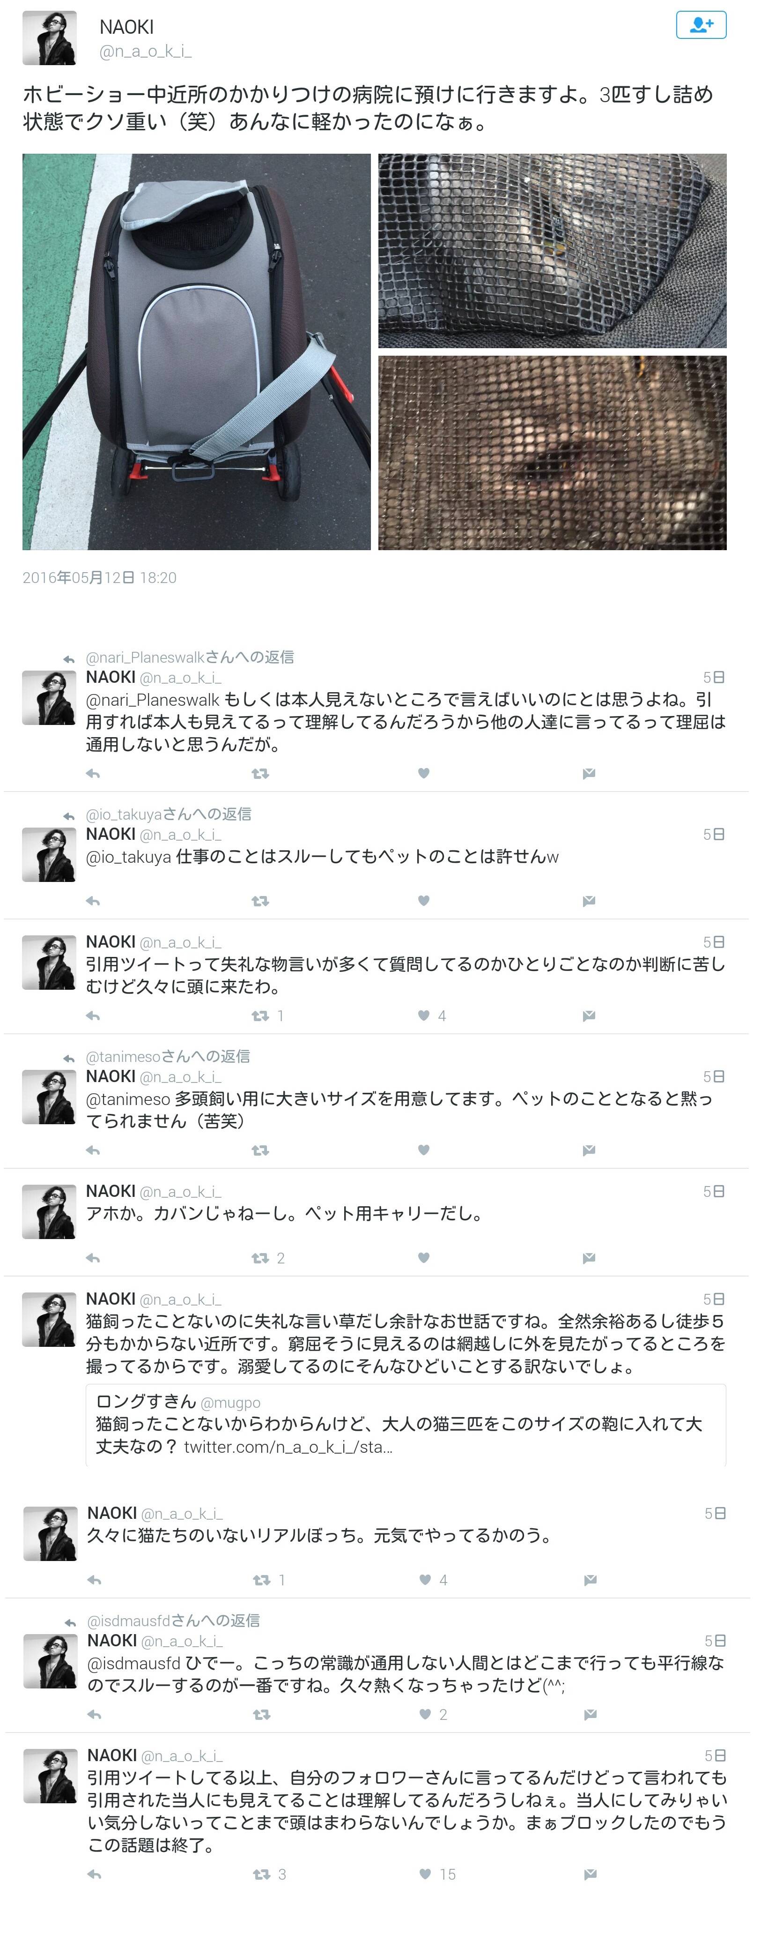
Task: Like the last tweet showing 15 likes
Action: click(x=426, y=1874)
